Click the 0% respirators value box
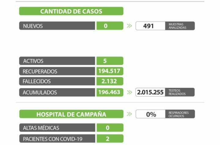220x145 pixels. 151,114
